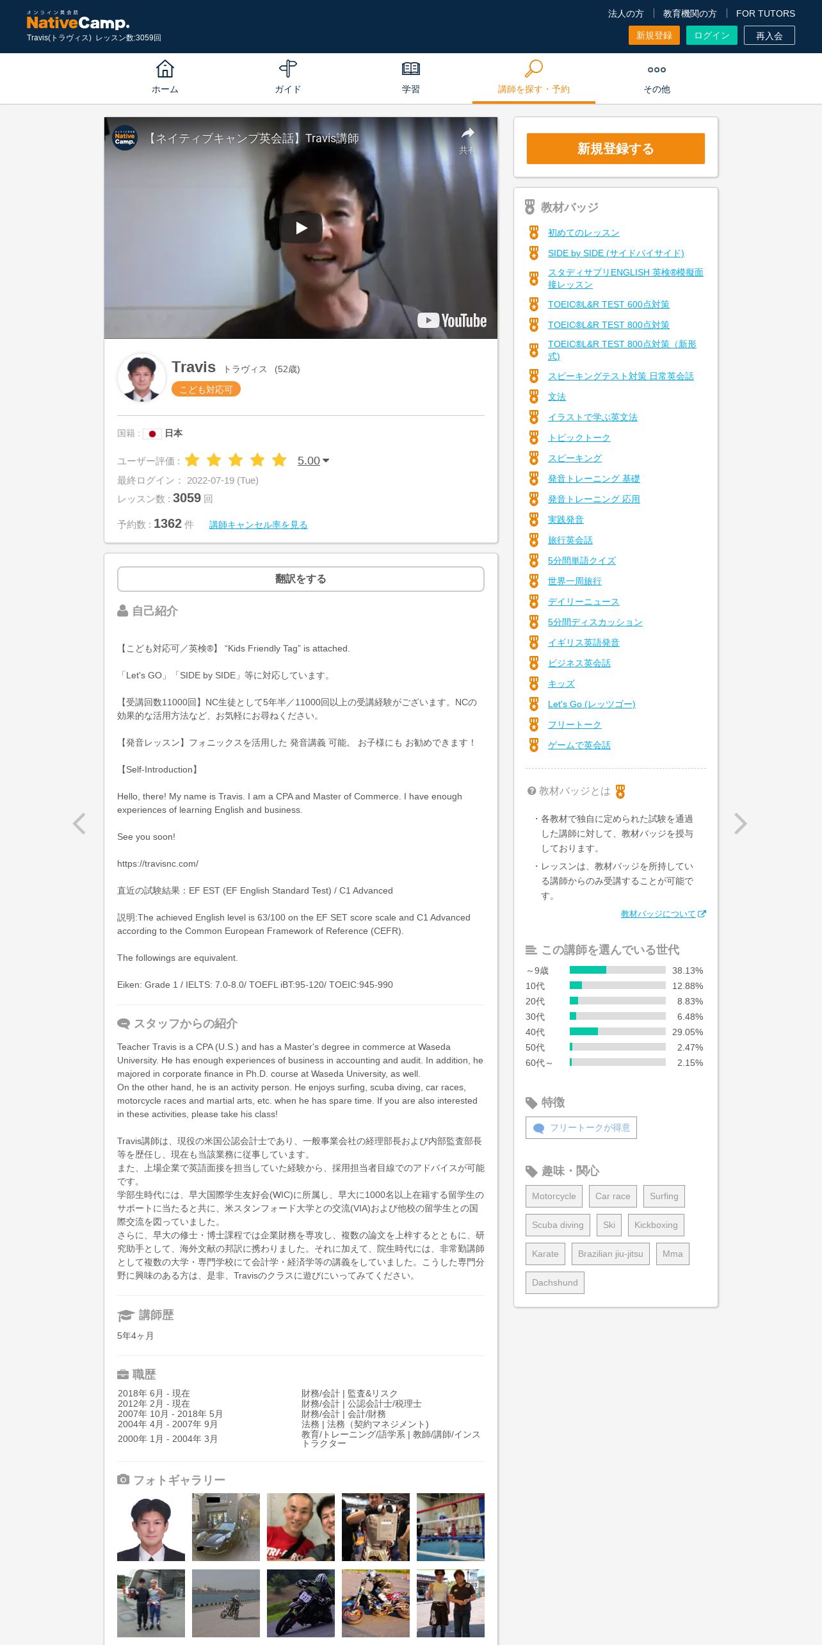Click Travis's round profile photo

tap(141, 377)
